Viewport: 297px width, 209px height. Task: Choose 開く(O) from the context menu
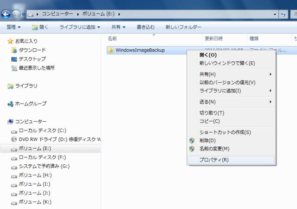(231, 55)
